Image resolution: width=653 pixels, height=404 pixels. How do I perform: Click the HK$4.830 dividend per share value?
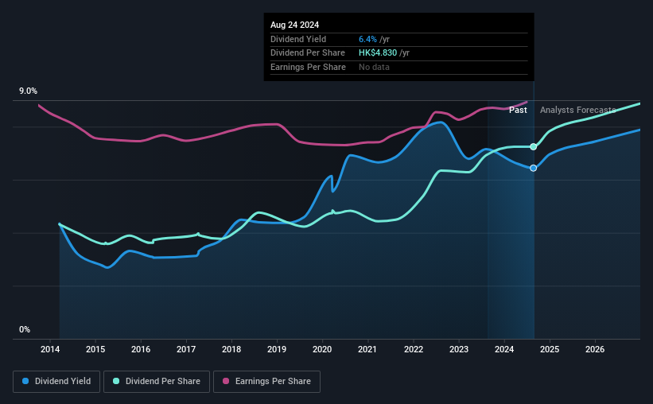[378, 53]
